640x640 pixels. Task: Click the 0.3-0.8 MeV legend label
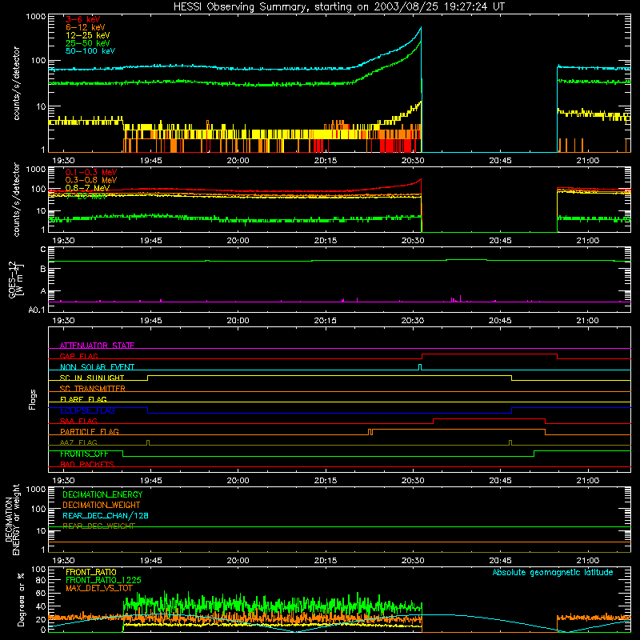click(x=91, y=180)
